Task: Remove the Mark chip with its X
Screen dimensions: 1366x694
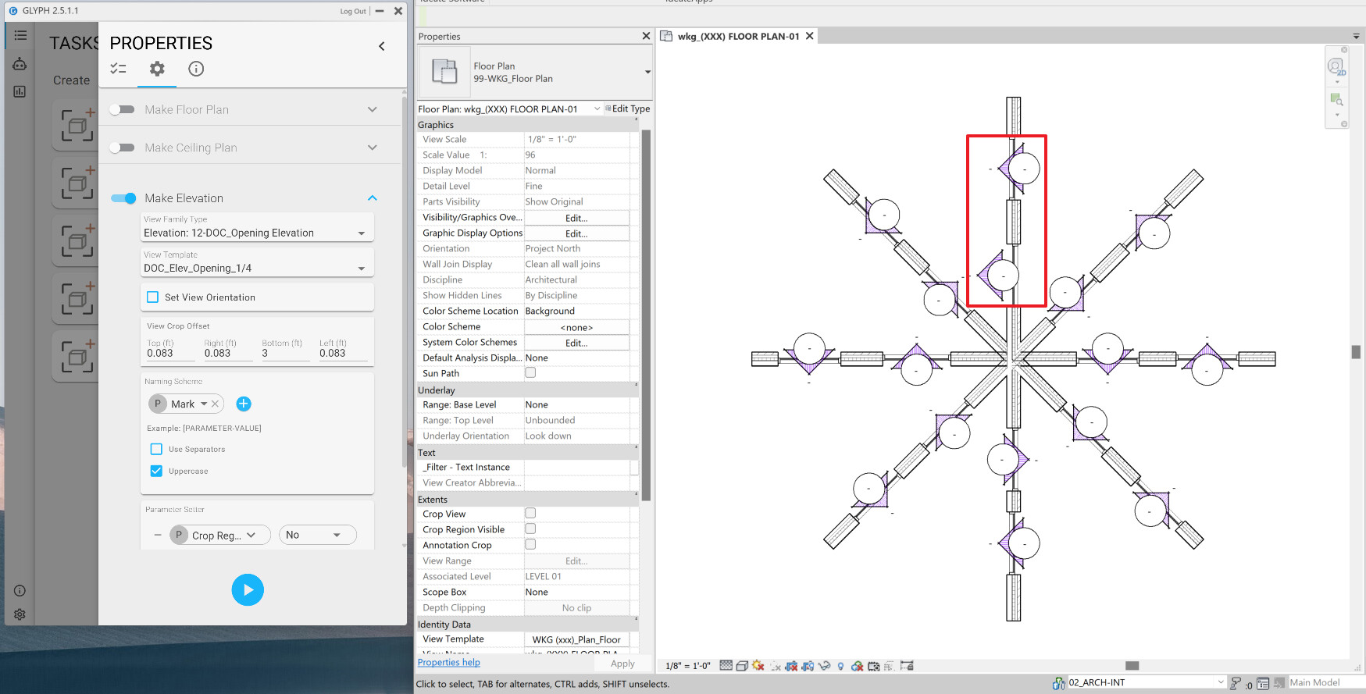Action: (216, 404)
